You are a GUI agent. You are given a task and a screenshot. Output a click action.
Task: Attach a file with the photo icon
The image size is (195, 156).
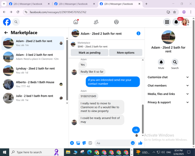tap(78, 143)
